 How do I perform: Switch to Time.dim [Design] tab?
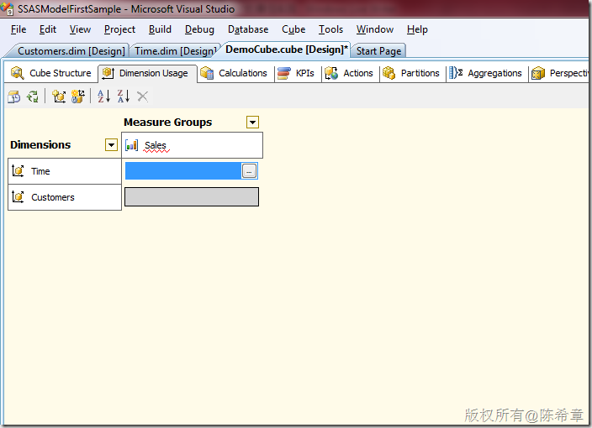[x=176, y=51]
